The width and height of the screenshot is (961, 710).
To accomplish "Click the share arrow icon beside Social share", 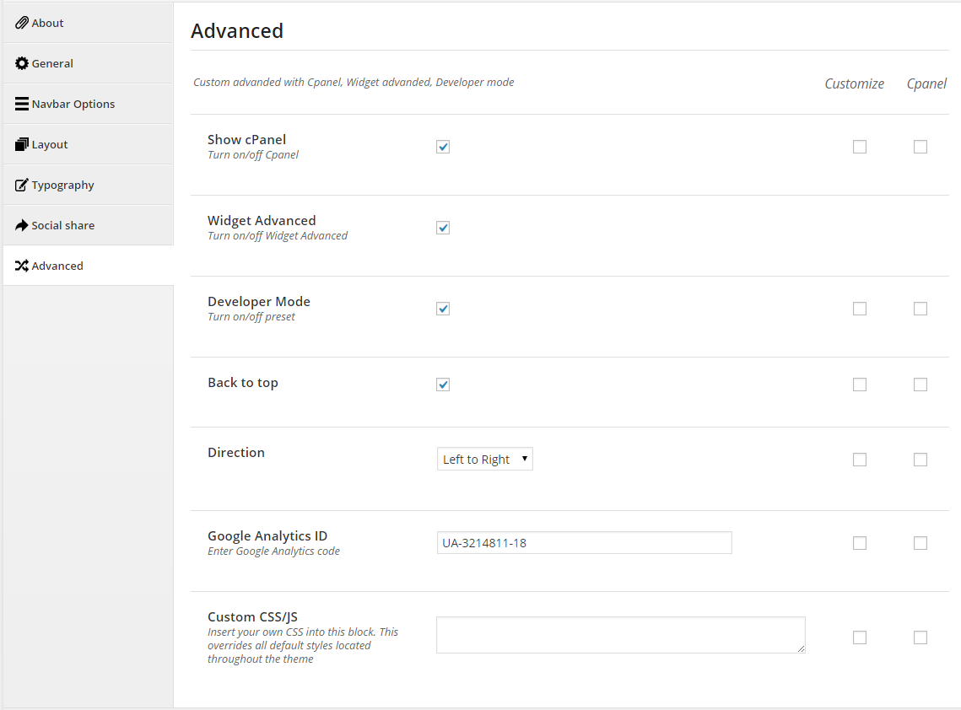I will pyautogui.click(x=21, y=225).
